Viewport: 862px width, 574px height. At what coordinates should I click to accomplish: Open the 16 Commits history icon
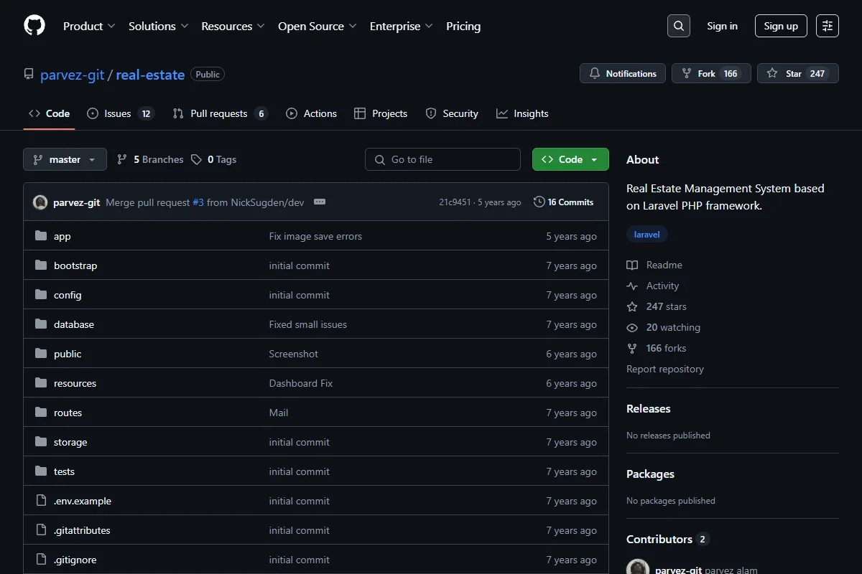[539, 202]
